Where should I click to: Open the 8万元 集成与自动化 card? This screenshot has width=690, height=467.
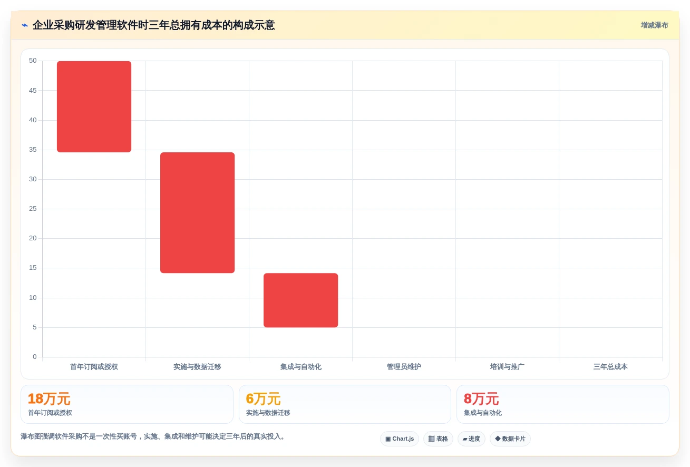563,404
